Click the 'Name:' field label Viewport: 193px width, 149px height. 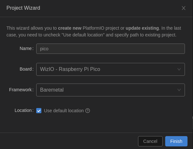point(27,48)
